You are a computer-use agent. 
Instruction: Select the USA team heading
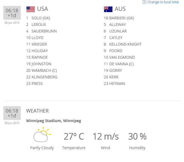coord(42,9)
